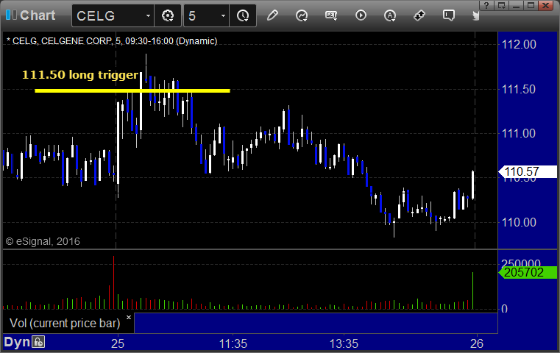Click the Dyn label at bottom left
Viewport: 560px width, 353px height.
click(17, 342)
